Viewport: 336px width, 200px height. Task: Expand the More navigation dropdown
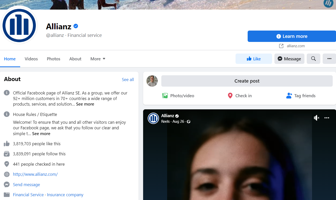click(x=97, y=59)
